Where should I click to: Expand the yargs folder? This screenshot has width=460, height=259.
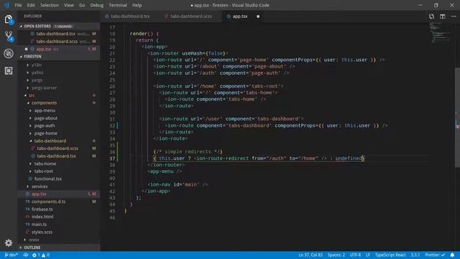coord(37,80)
